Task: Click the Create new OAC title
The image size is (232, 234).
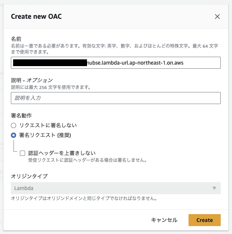Action: point(36,17)
